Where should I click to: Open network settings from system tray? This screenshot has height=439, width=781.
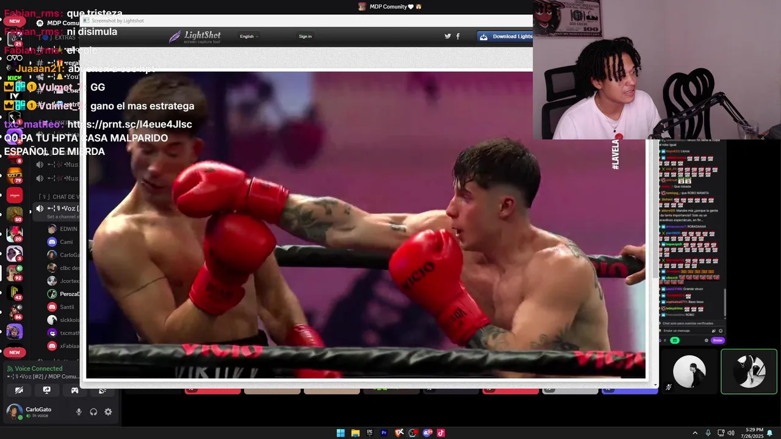720,433
